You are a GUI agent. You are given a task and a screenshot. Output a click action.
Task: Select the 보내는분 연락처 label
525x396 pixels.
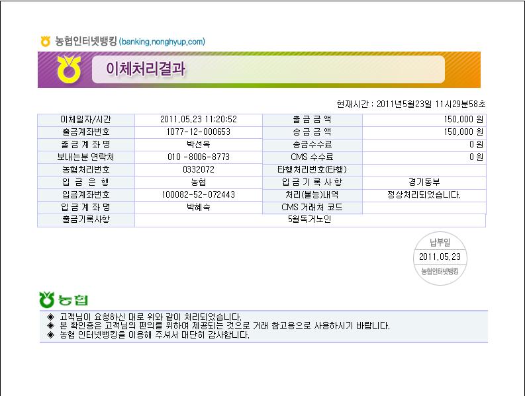click(x=86, y=157)
